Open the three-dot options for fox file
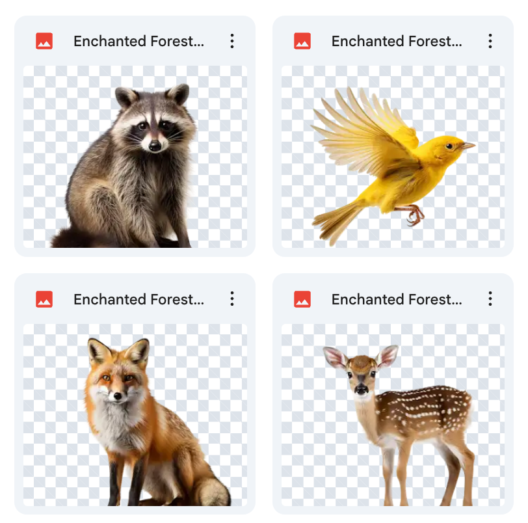Image resolution: width=528 pixels, height=523 pixels. tap(232, 299)
